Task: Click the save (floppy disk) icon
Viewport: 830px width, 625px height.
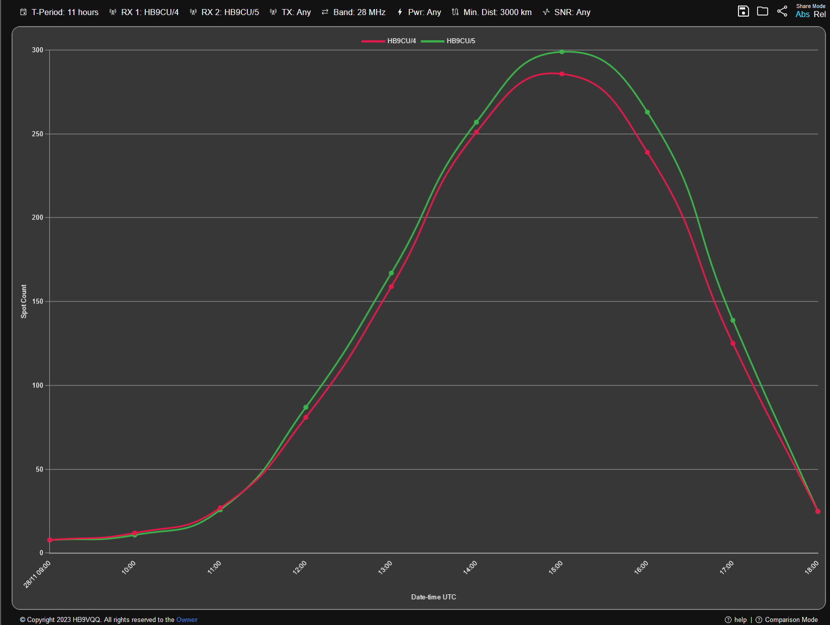Action: [x=744, y=11]
